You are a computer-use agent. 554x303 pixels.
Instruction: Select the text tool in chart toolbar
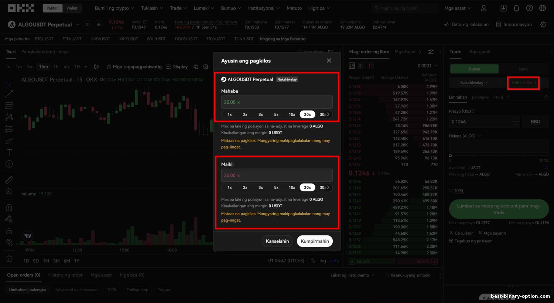(9, 152)
